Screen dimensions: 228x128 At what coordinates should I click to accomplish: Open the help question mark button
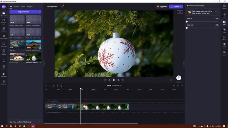tap(178, 78)
